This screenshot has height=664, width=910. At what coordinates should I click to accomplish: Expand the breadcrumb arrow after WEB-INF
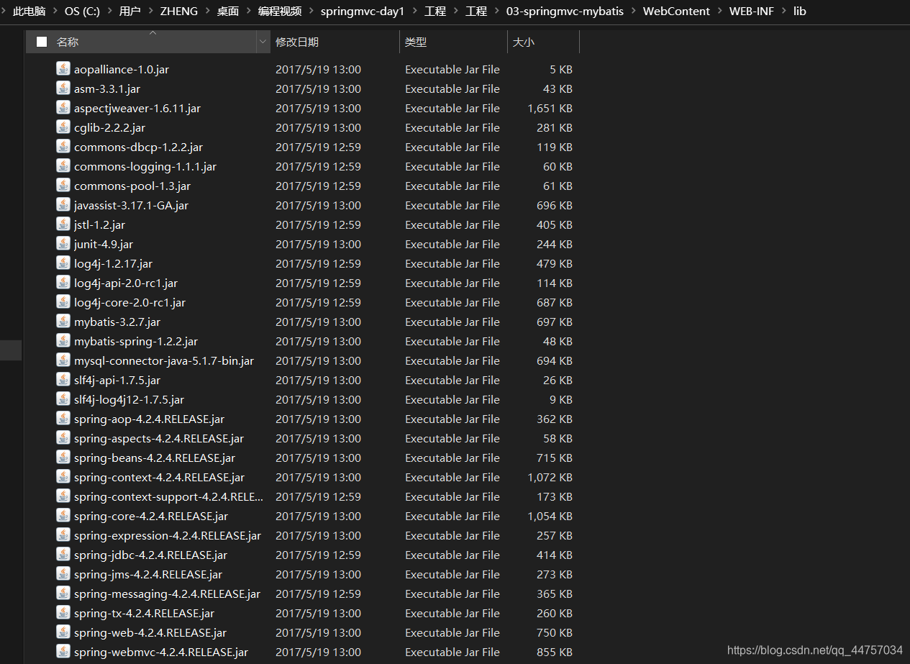pyautogui.click(x=783, y=11)
